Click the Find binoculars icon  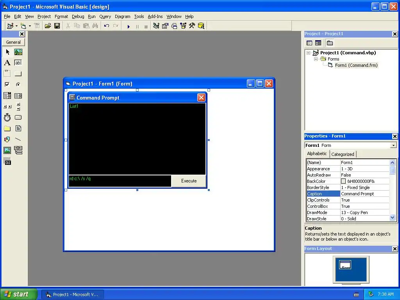95,26
